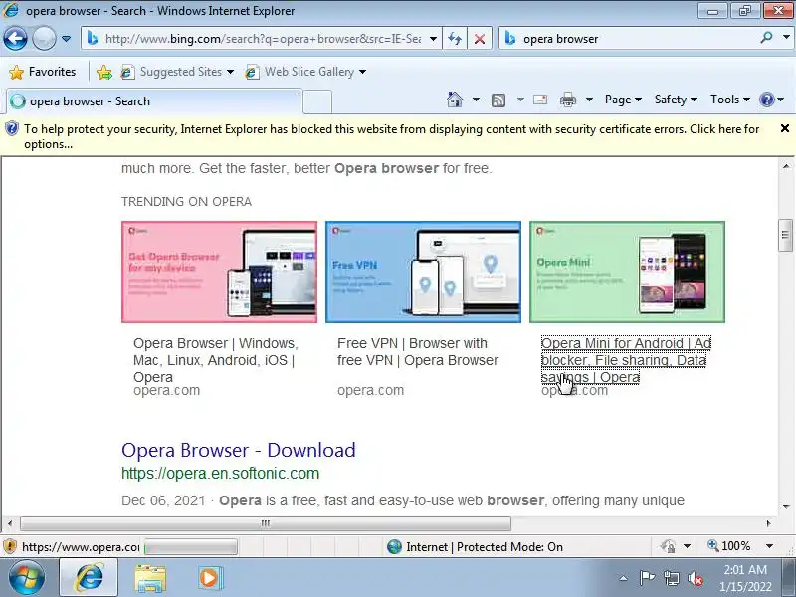796x597 pixels.
Task: Click Action Center flag tray icon
Action: pos(648,578)
